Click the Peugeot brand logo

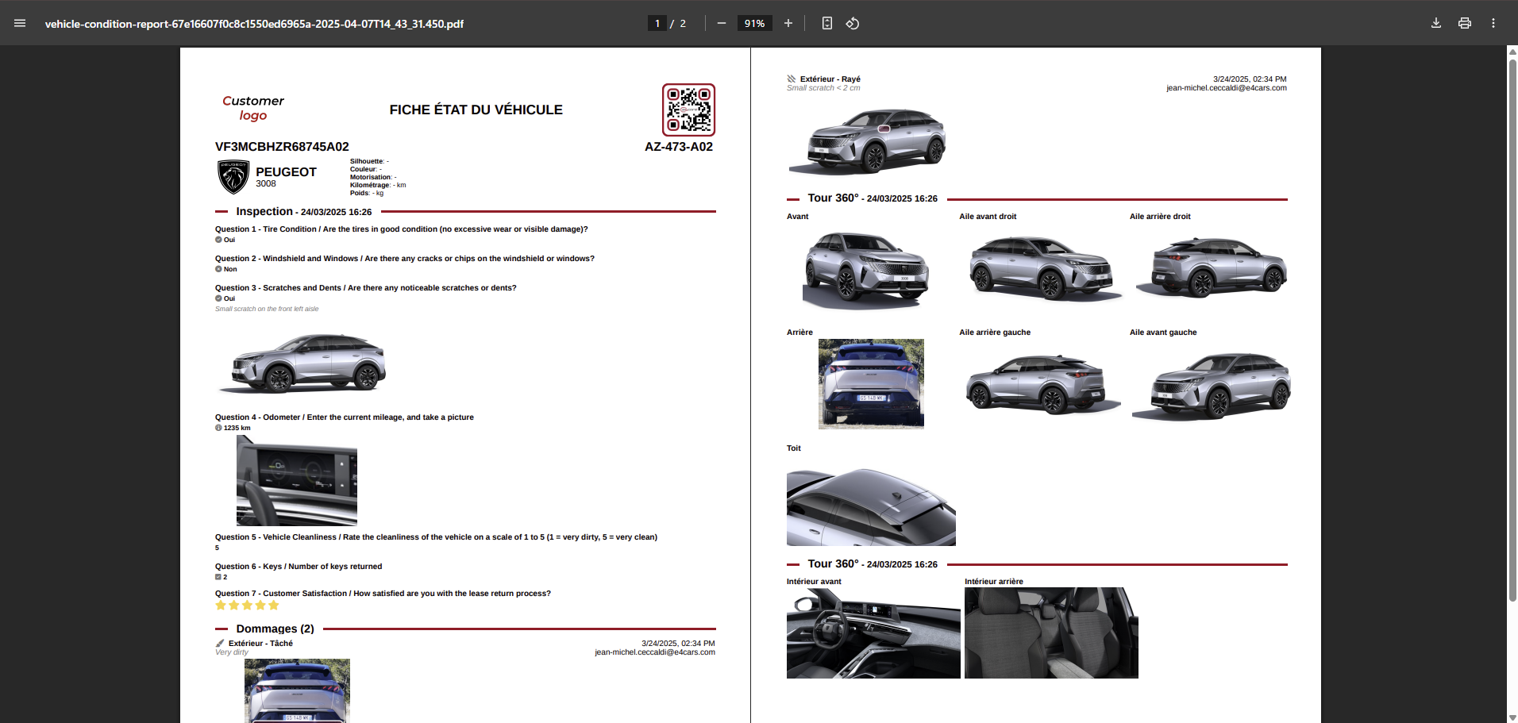233,177
